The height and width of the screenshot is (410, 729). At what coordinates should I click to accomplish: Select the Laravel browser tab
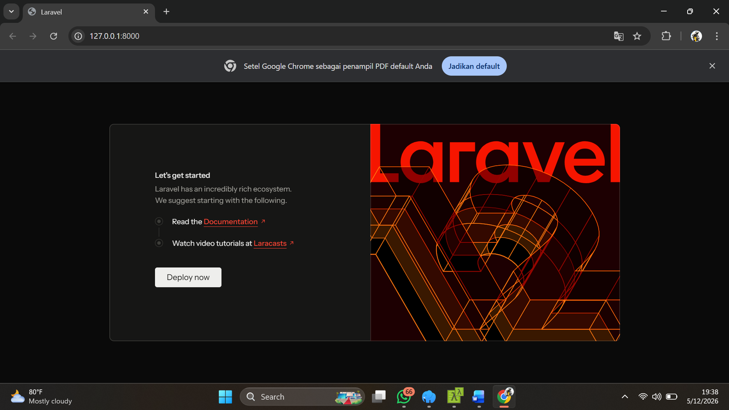coord(89,12)
